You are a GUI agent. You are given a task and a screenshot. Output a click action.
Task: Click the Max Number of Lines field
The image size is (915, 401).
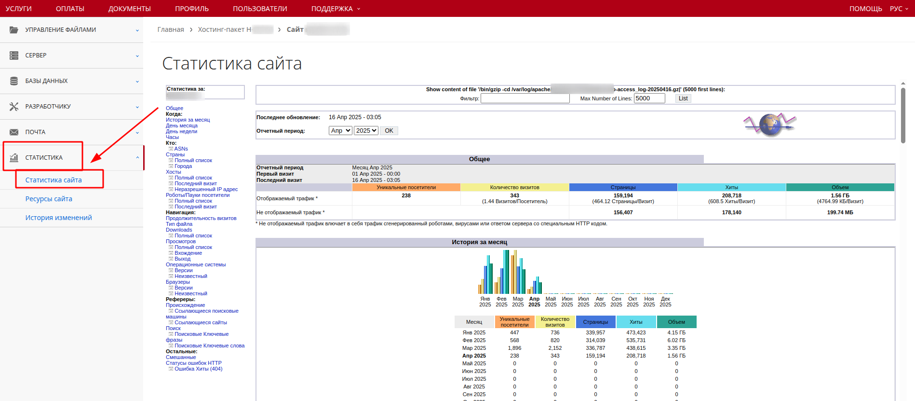649,98
